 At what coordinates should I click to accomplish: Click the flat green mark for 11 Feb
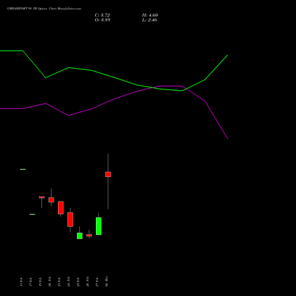(x=22, y=169)
